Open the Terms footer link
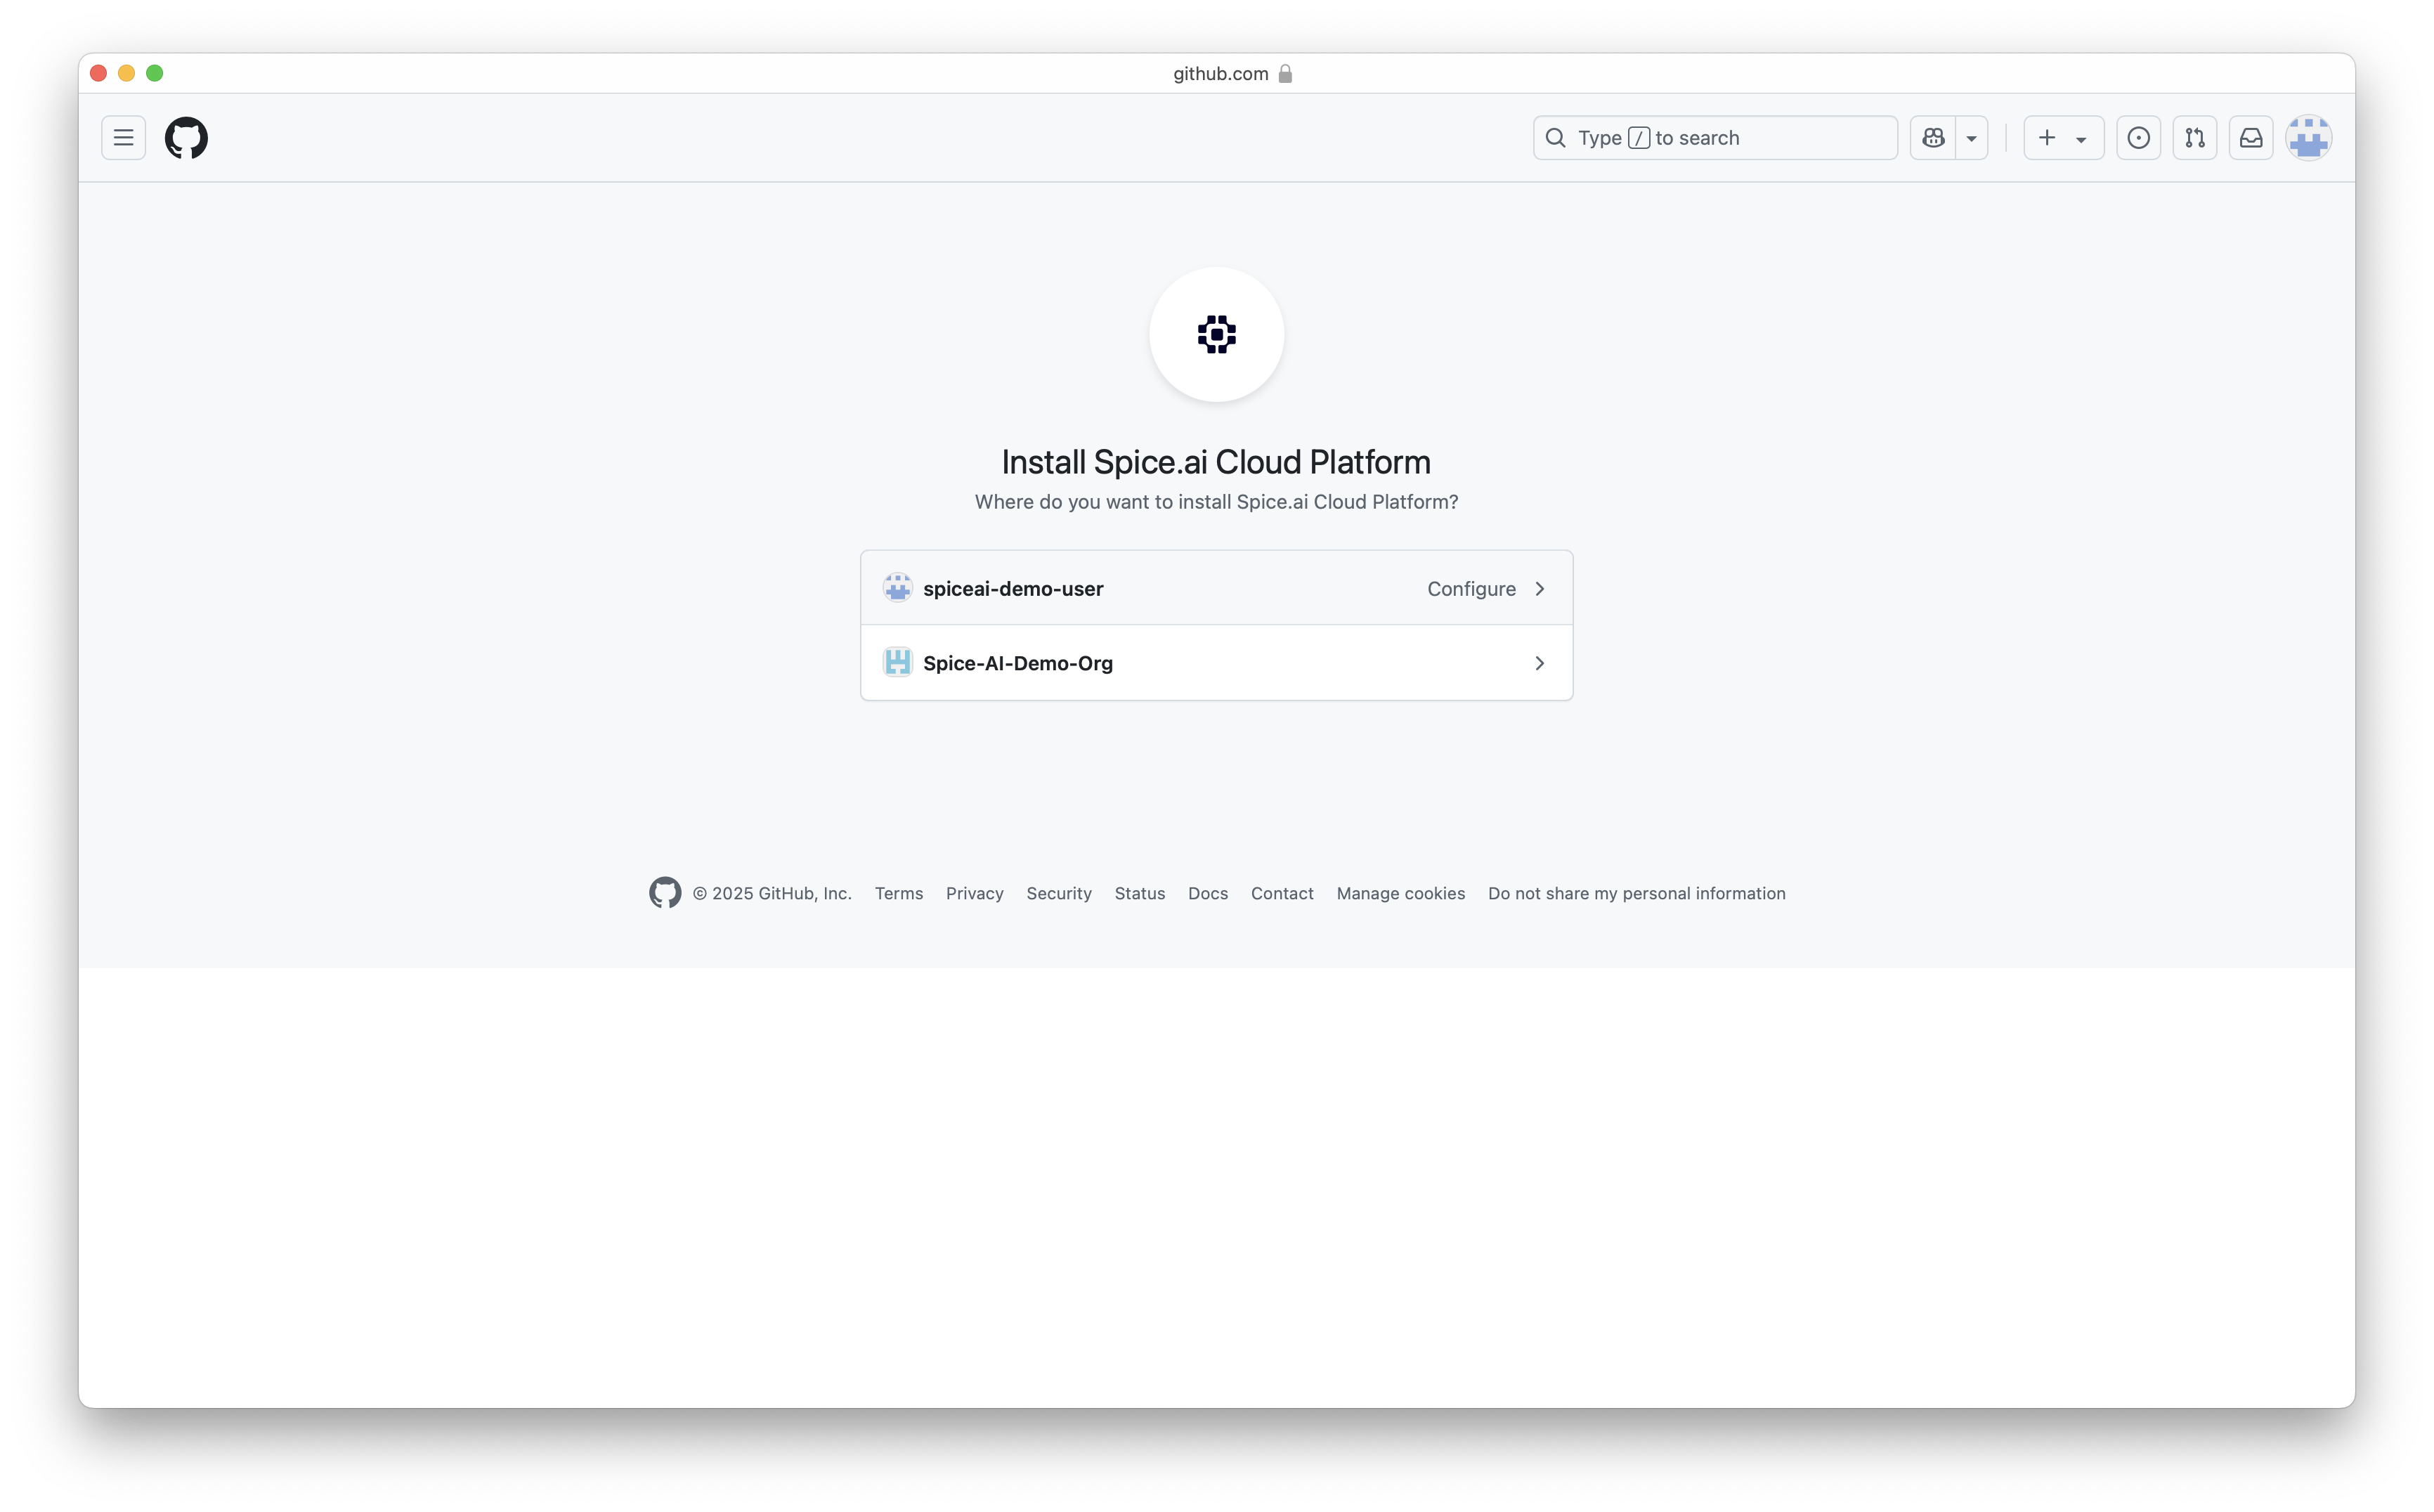 tap(898, 893)
